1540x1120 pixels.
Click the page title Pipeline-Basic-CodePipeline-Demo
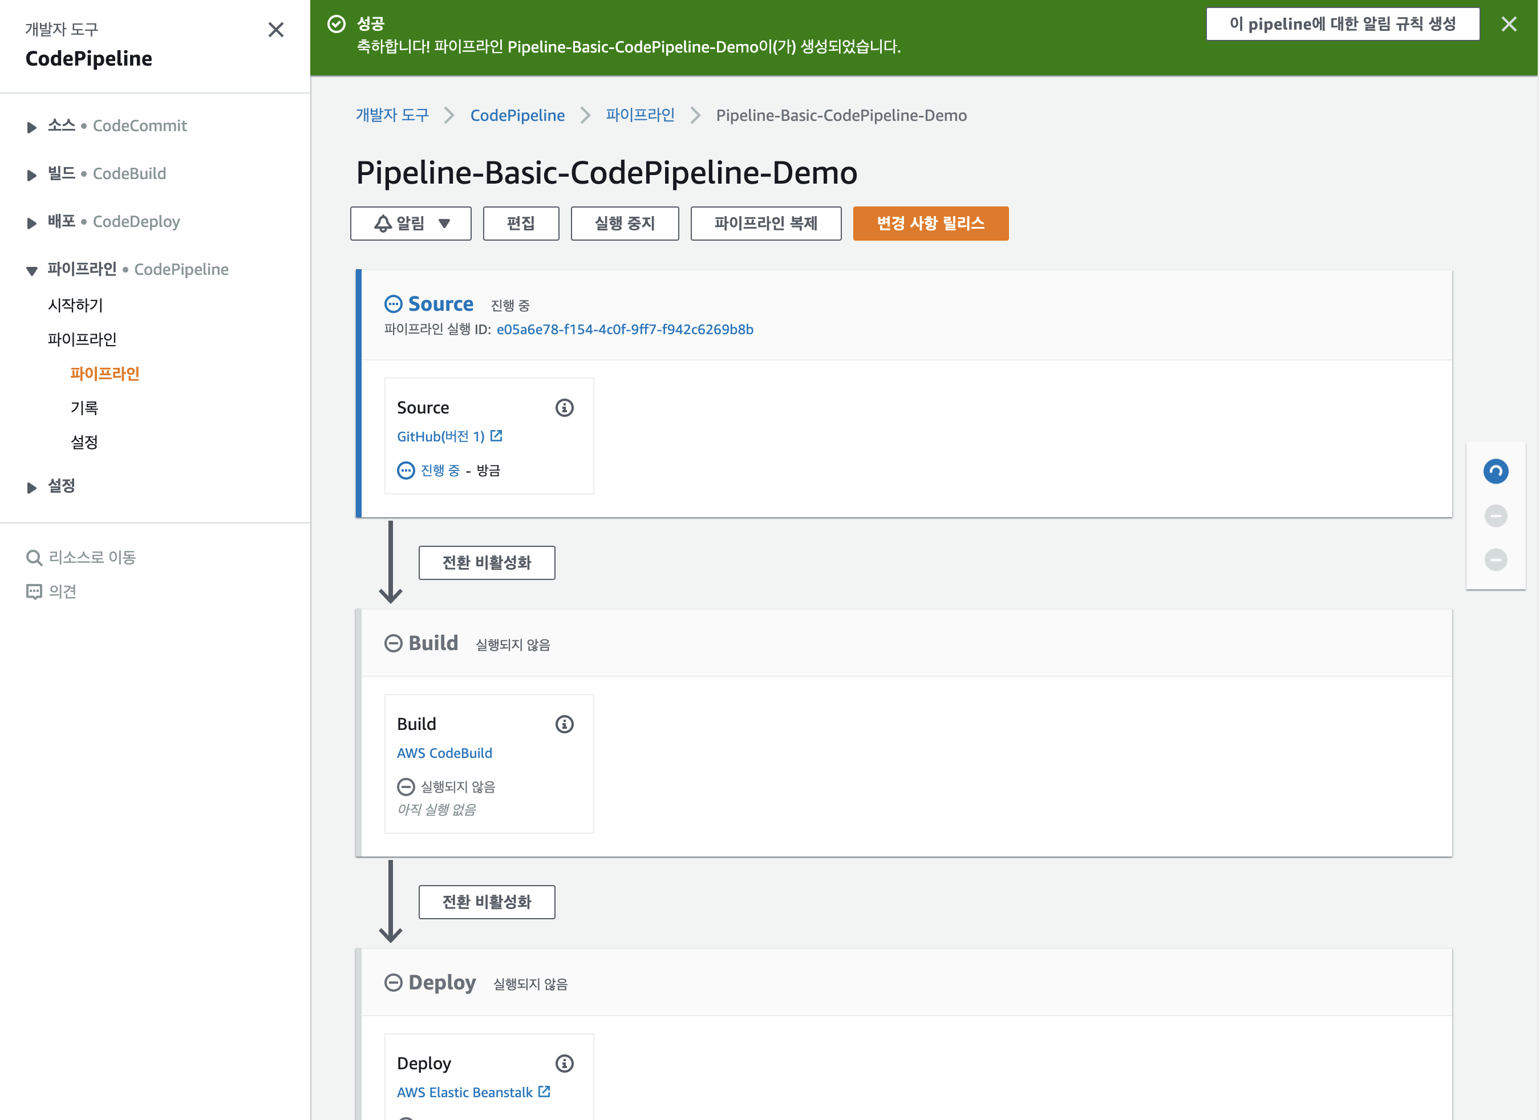tap(606, 172)
